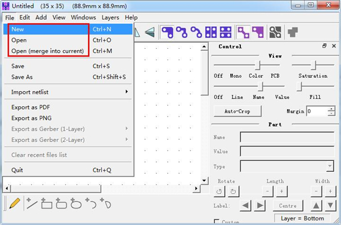Click the Centre label button
The height and width of the screenshot is (225, 341).
click(x=288, y=206)
